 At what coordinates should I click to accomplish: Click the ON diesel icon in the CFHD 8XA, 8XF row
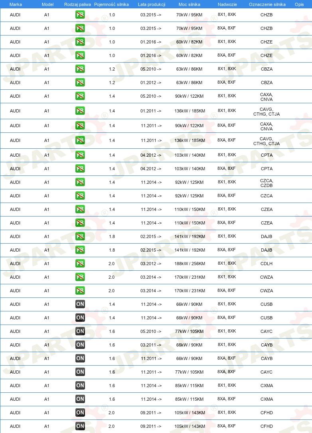click(x=80, y=426)
